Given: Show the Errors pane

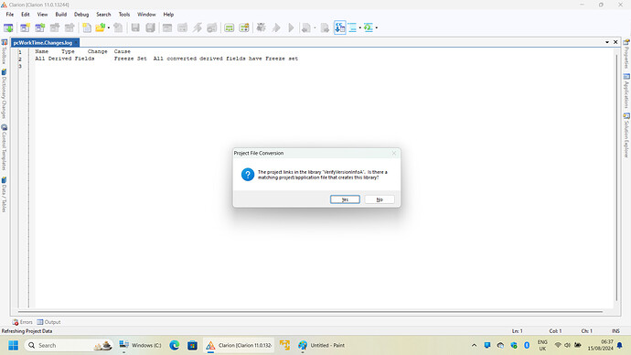Looking at the screenshot, I should [x=22, y=322].
